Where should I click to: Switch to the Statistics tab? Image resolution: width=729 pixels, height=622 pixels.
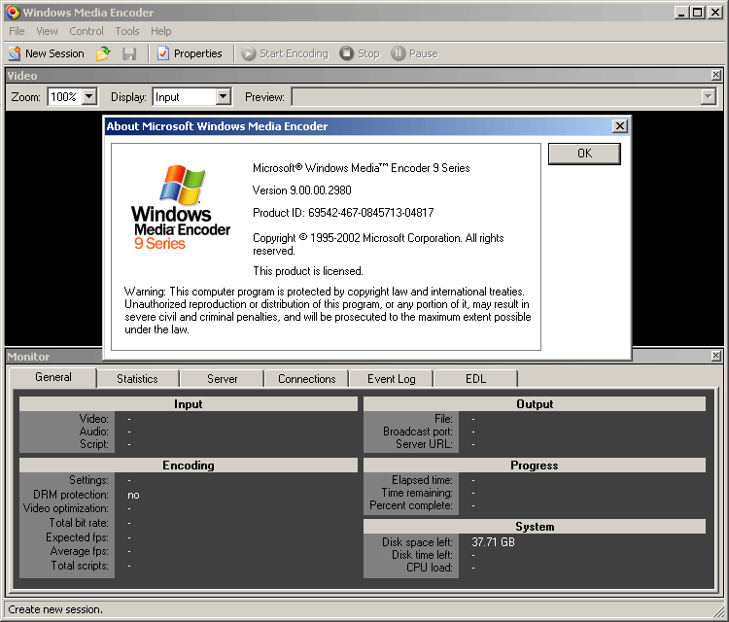pos(137,379)
